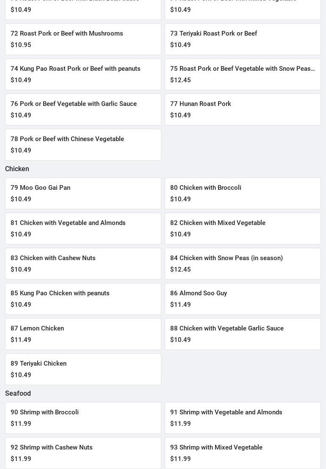Jump to the Seafood section heading

click(18, 393)
